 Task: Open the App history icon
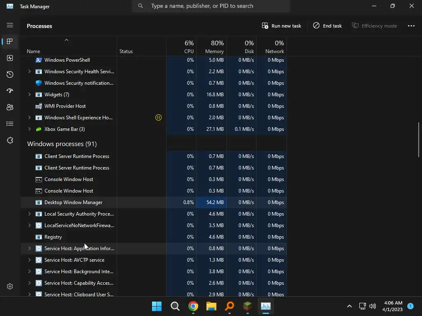click(x=10, y=74)
